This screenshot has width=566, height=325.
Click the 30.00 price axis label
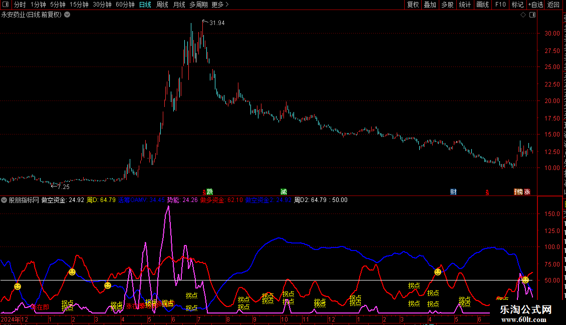coord(552,33)
